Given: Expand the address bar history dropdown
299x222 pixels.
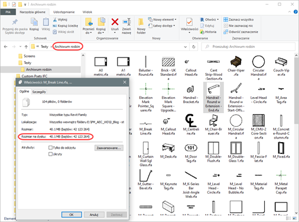Looking at the screenshot, I should tap(186, 47).
